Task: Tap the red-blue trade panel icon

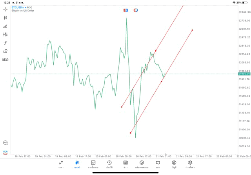Action: tap(126, 10)
